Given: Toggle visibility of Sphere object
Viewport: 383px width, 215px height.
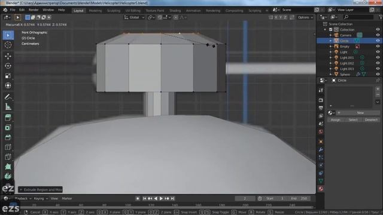Looking at the screenshot, I should pyautogui.click(x=378, y=74).
